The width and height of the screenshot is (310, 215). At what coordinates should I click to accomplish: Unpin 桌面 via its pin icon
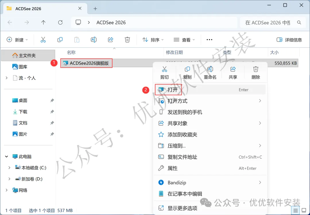[x=52, y=100]
